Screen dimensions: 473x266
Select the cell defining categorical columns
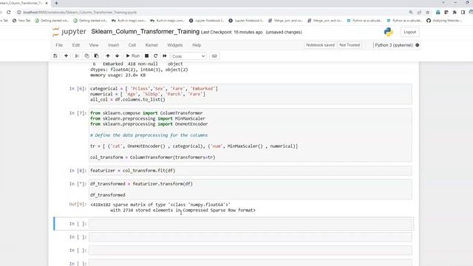(x=251, y=94)
